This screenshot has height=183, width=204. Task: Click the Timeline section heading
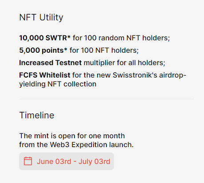pyautogui.click(x=37, y=115)
